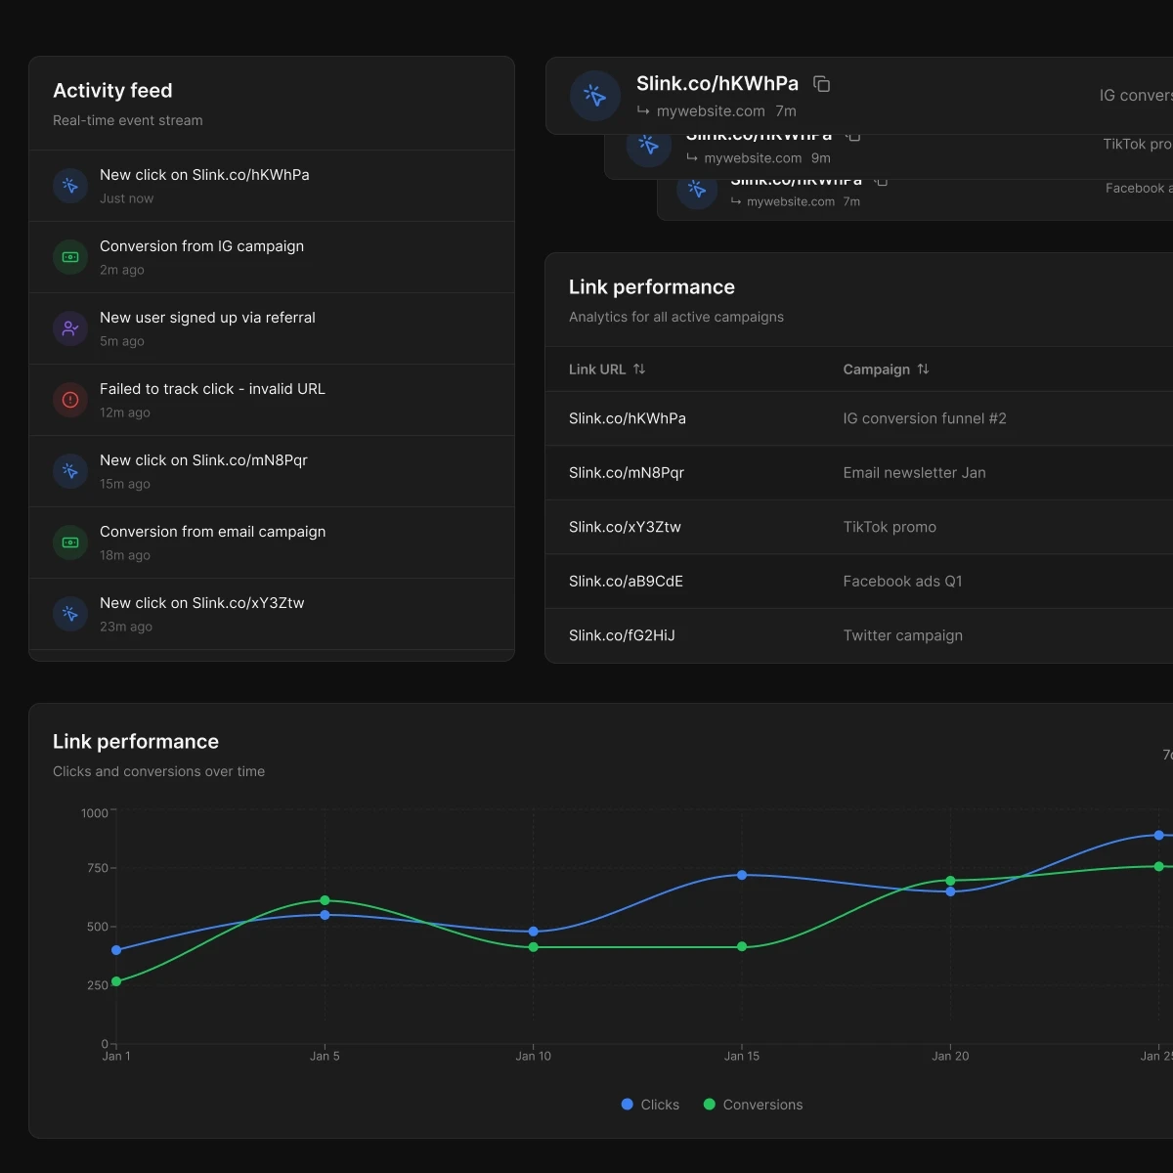
Task: Click the red alert icon for failed tracking
Action: tap(70, 400)
